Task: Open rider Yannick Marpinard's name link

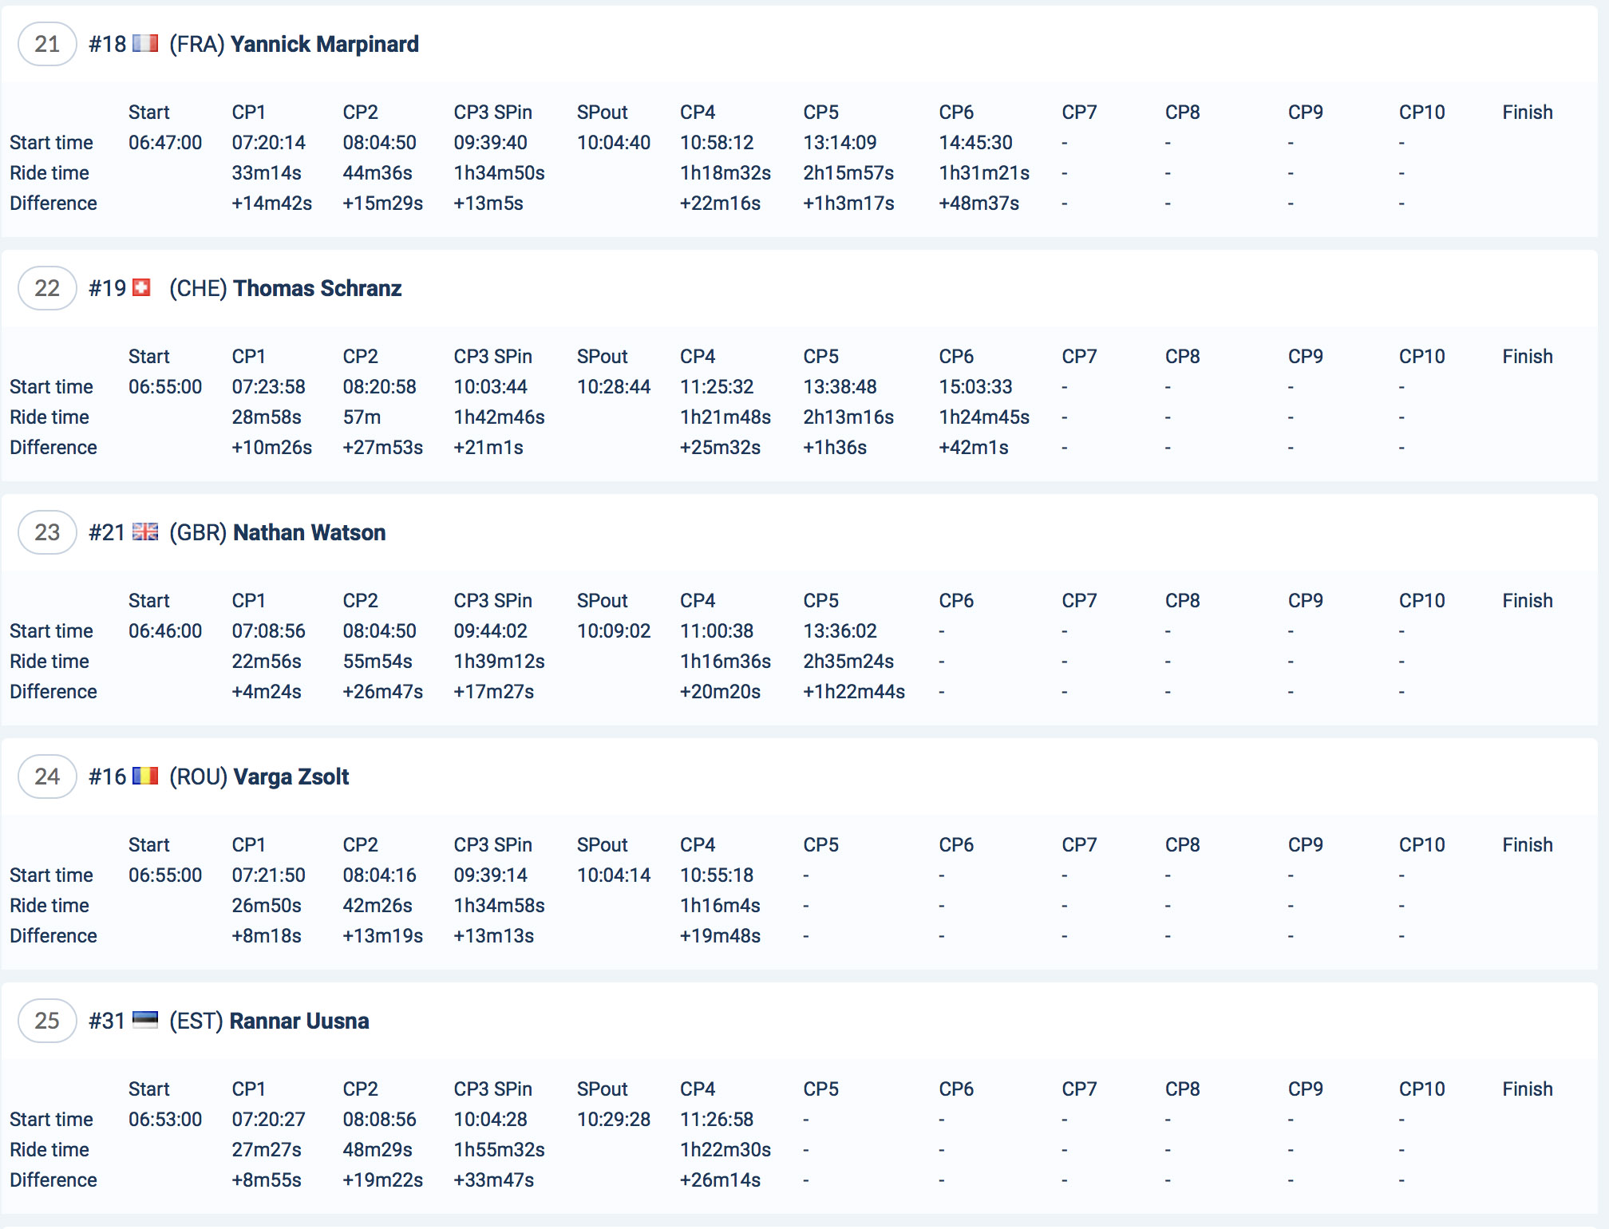Action: (x=324, y=44)
